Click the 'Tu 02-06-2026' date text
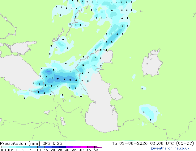196x151 pixels. tap(130, 144)
